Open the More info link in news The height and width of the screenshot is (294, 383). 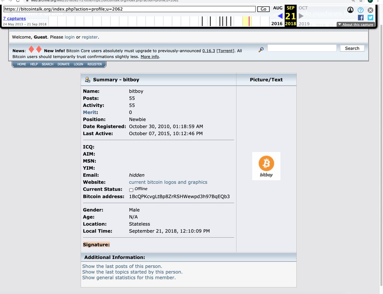[150, 57]
